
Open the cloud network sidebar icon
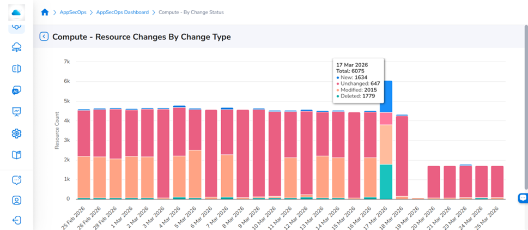click(x=16, y=47)
